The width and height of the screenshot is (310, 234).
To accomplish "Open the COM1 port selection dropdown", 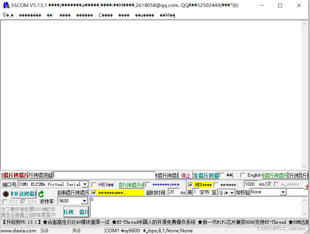I will [85, 184].
